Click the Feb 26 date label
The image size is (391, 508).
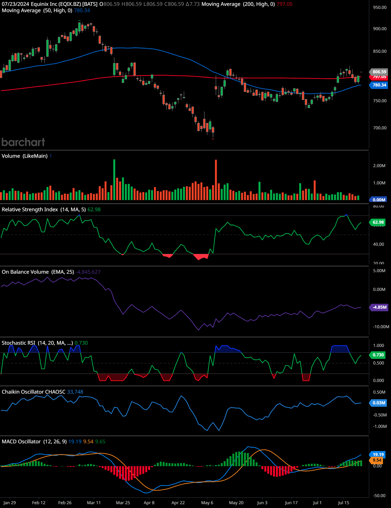point(65,503)
